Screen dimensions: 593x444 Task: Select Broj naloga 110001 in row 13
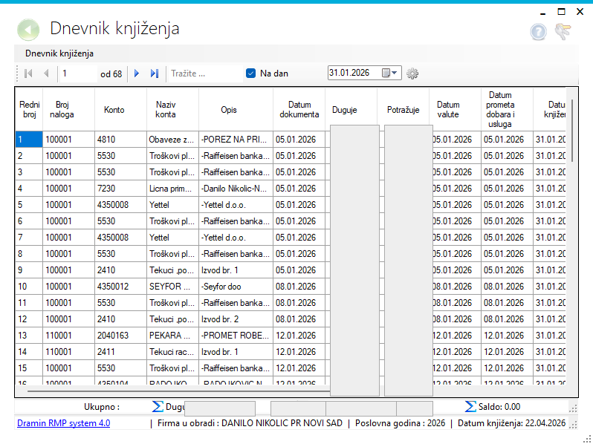click(x=68, y=335)
